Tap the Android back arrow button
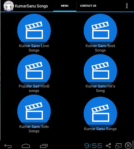 click(8, 146)
